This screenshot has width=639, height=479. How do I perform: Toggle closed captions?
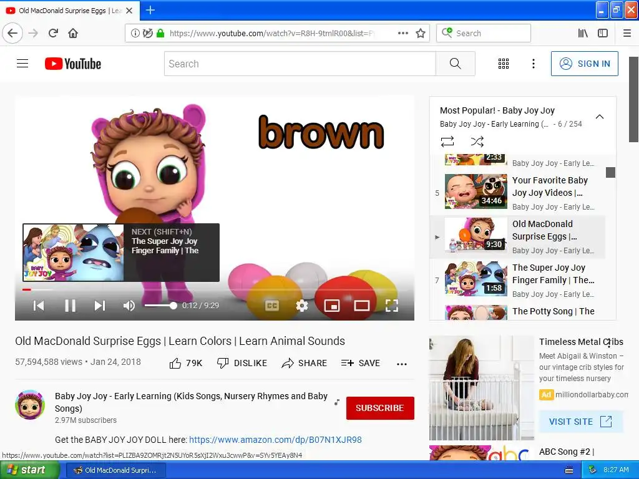(x=272, y=306)
